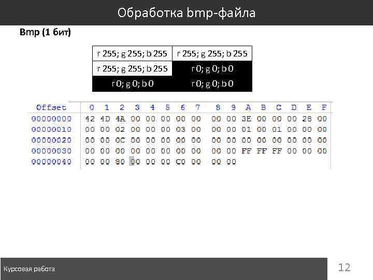Select hex column header '0'
373x280 pixels.
point(92,108)
